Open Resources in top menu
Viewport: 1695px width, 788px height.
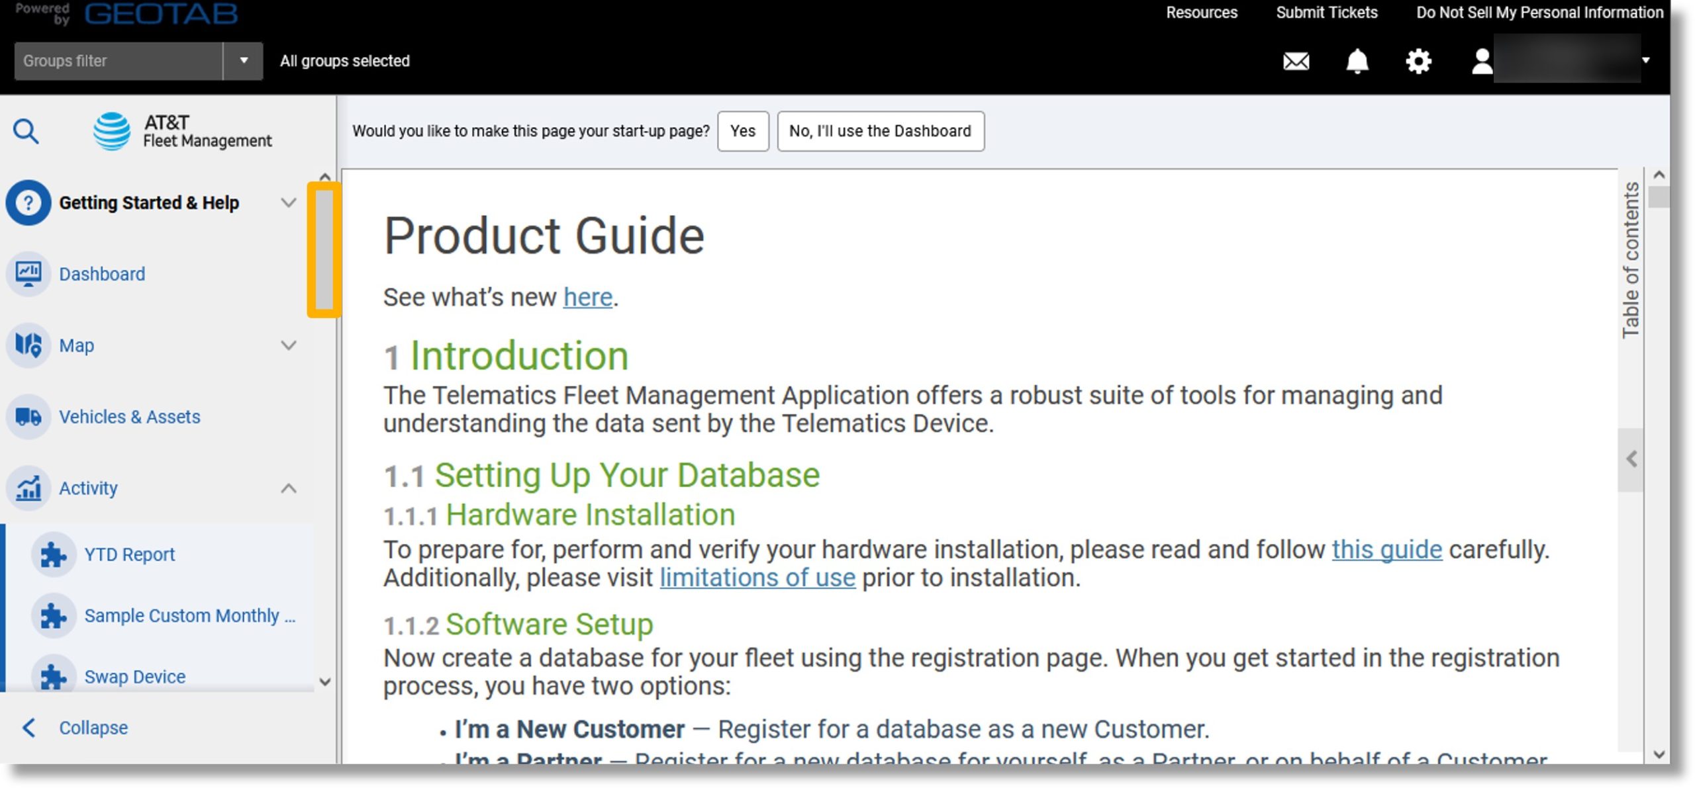pos(1201,13)
